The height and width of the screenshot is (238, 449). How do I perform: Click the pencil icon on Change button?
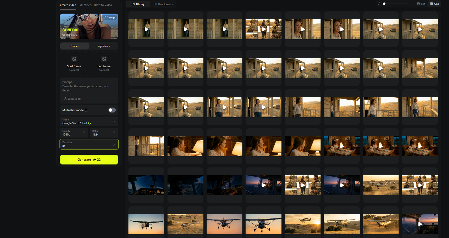(x=105, y=17)
